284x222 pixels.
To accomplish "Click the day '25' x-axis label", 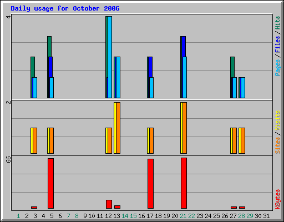I will pos(216,216).
